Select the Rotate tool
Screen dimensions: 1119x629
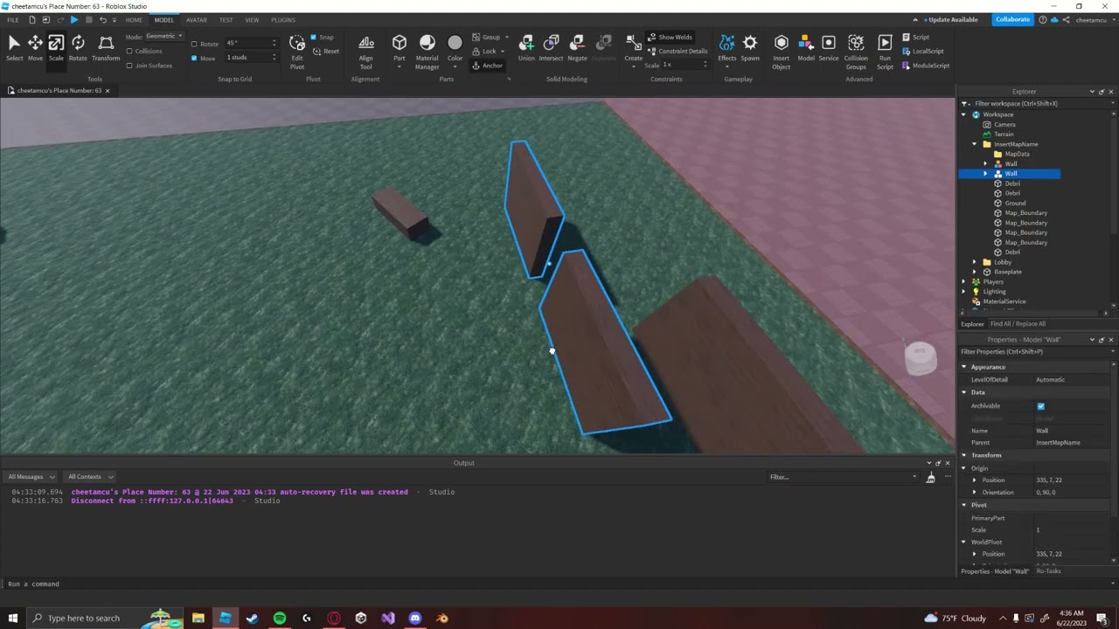point(78,48)
